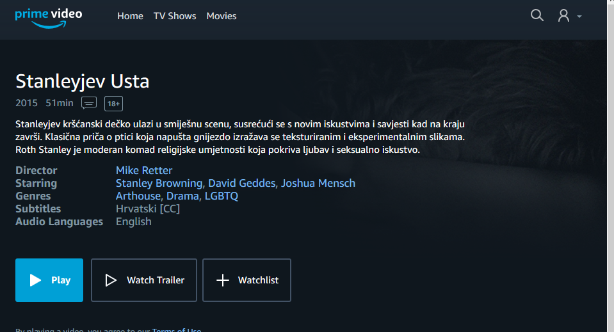Go to the Home menu item
The image size is (614, 332).
click(x=130, y=16)
